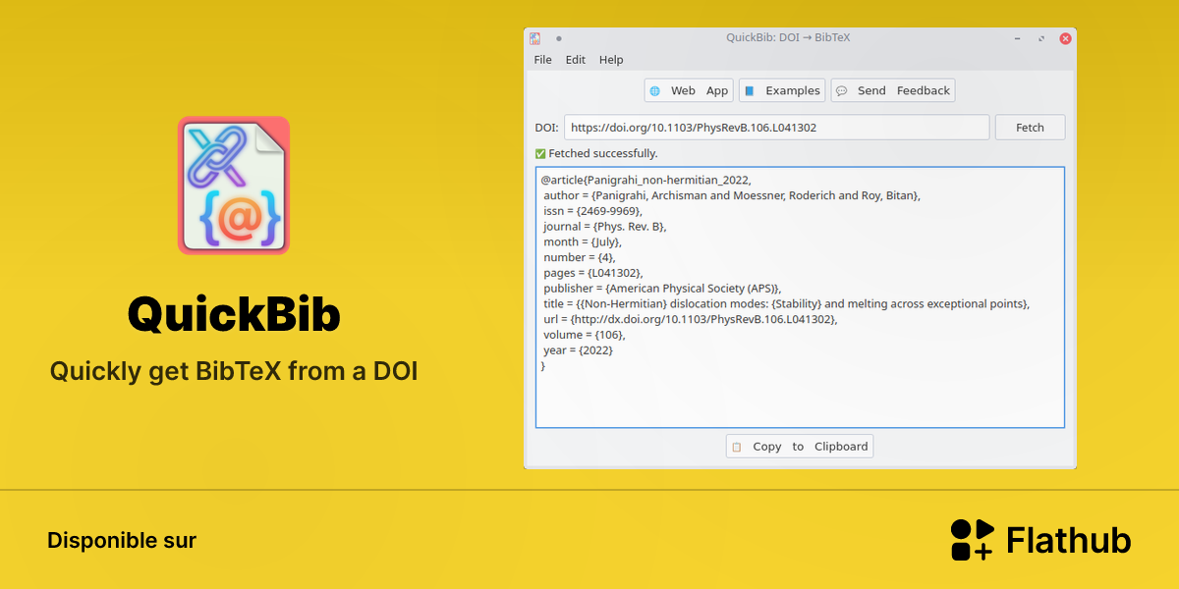Click the Fetch button
This screenshot has height=589, width=1179.
[1030, 128]
